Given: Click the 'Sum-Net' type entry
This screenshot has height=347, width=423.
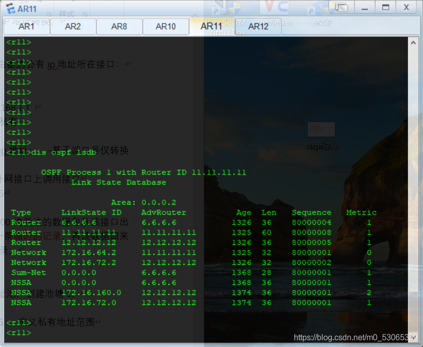Looking at the screenshot, I should pyautogui.click(x=29, y=272).
